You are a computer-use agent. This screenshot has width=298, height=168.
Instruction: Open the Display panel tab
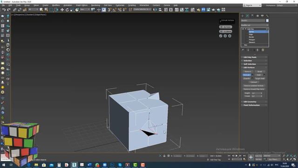coord(262,16)
